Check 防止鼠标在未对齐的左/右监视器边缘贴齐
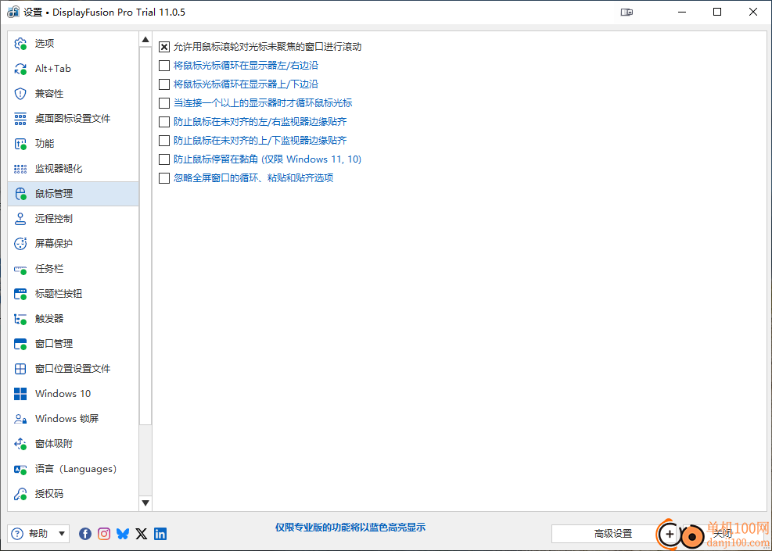 164,121
